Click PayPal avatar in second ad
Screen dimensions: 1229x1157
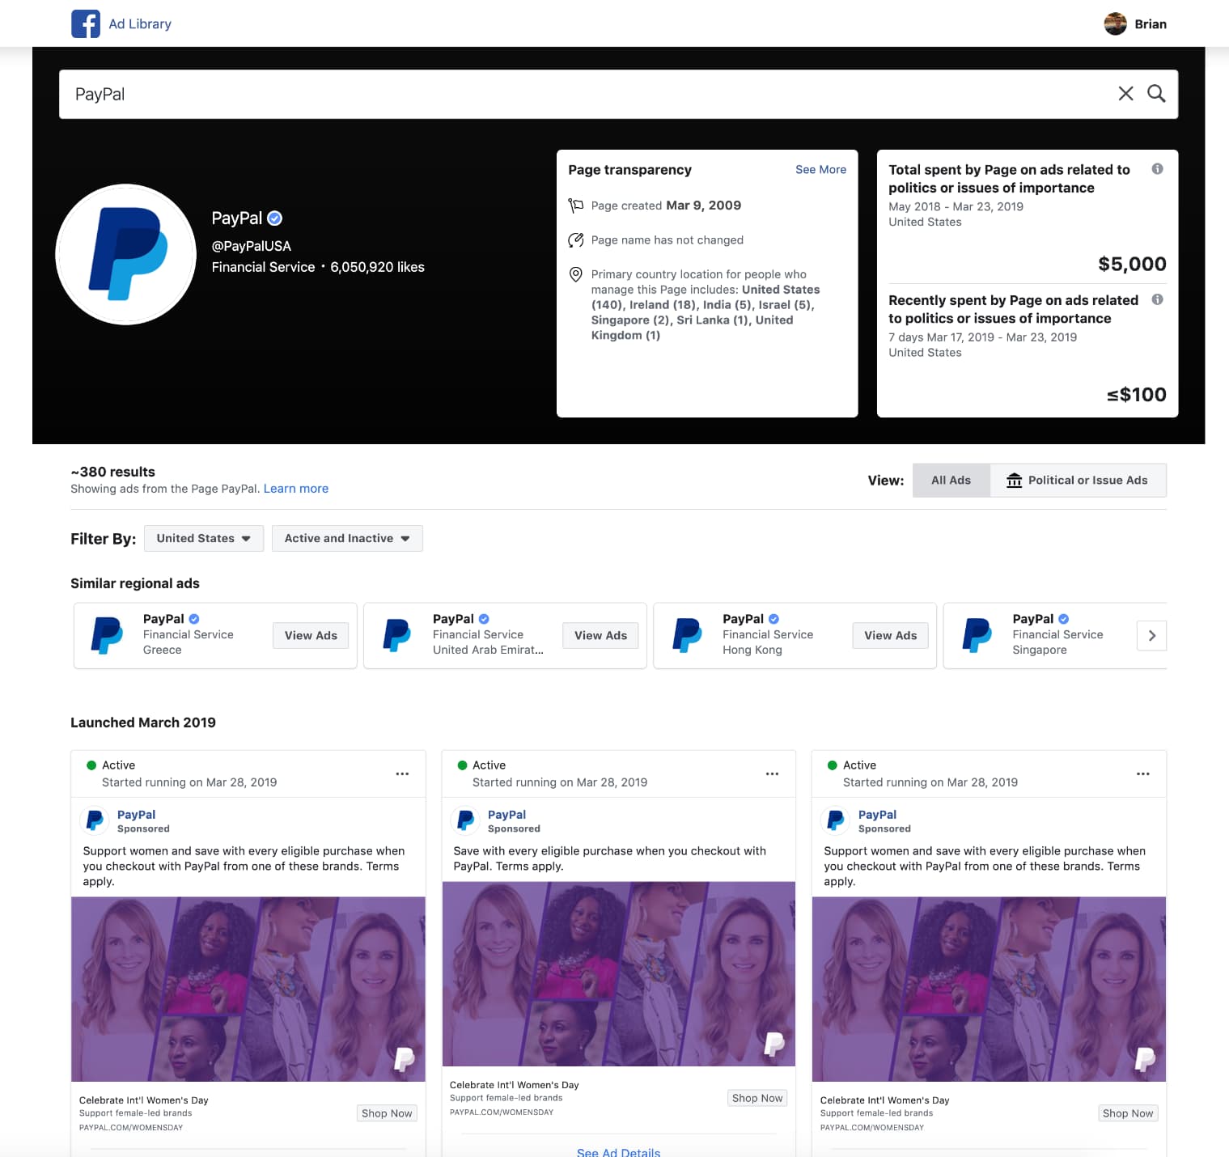coord(465,820)
